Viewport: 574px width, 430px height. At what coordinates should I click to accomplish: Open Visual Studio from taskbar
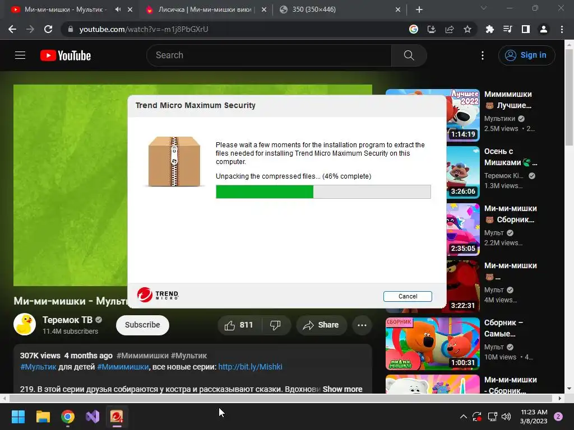[92, 417]
